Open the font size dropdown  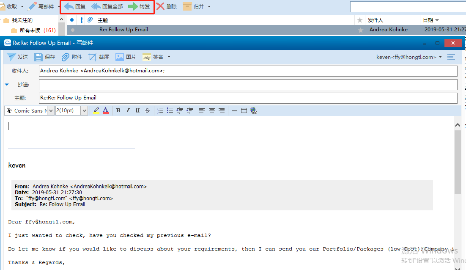[84, 110]
